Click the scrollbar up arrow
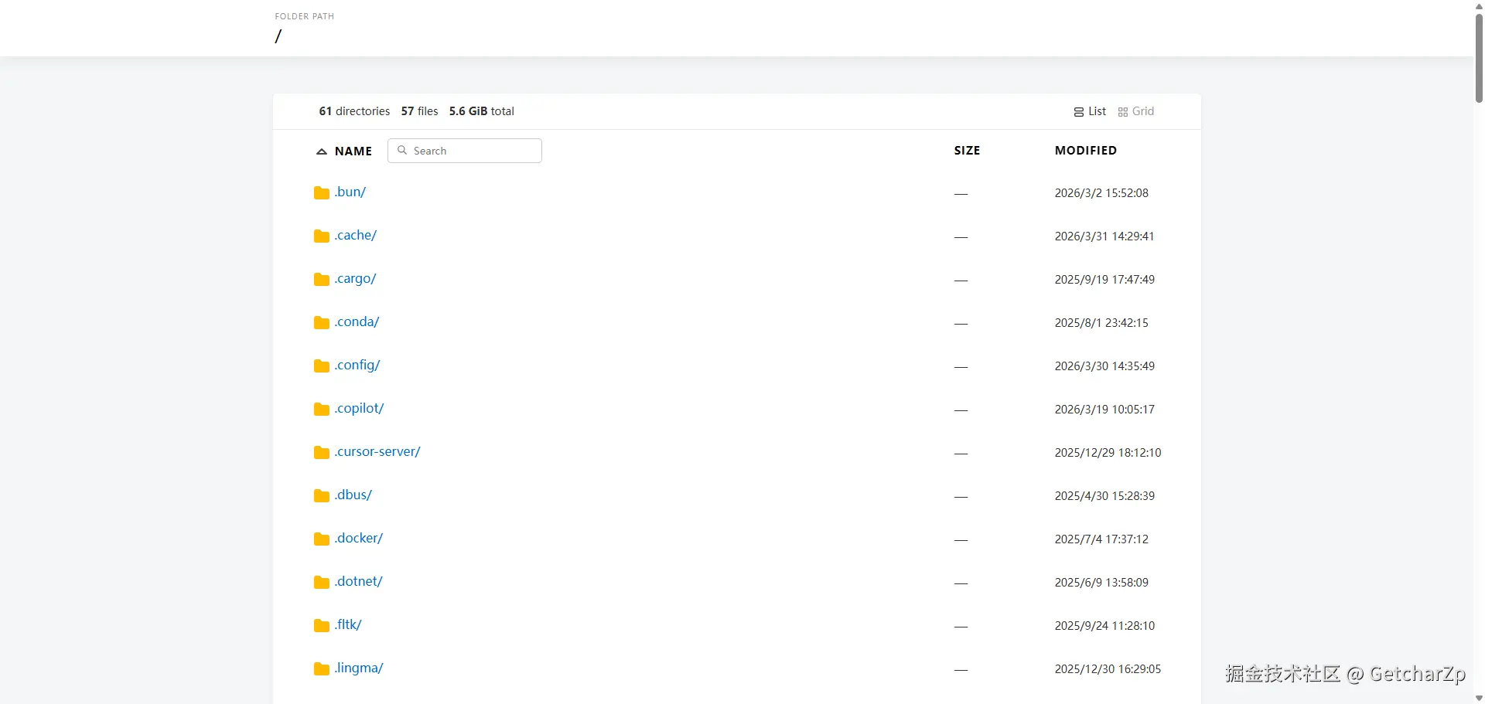Viewport: 1485px width, 704px height. (x=1479, y=5)
